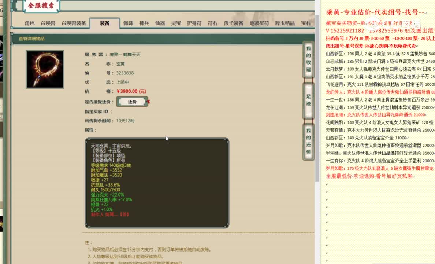Click the 强力克火 +22.0% attribute line
The width and height of the screenshot is (435, 264).
[107, 195]
